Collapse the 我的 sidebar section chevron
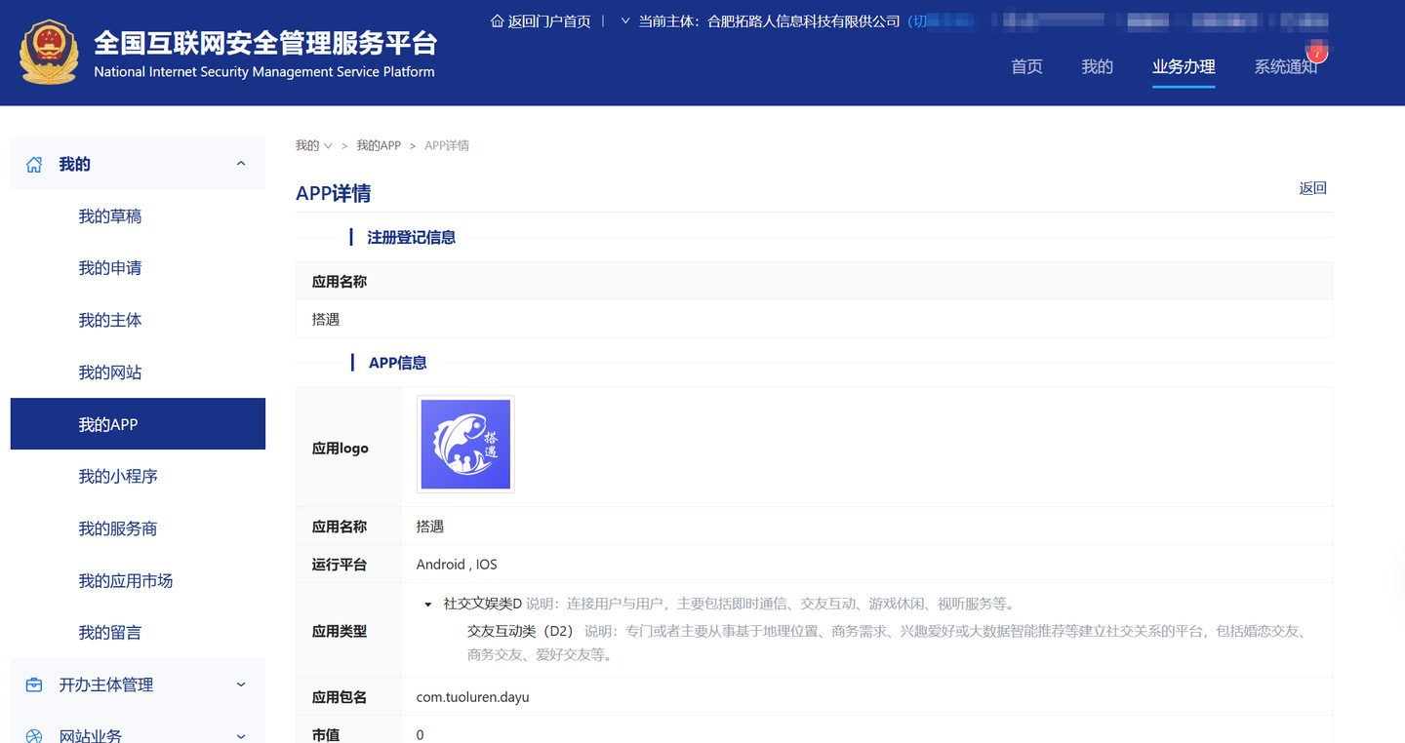The image size is (1405, 743). 241,164
